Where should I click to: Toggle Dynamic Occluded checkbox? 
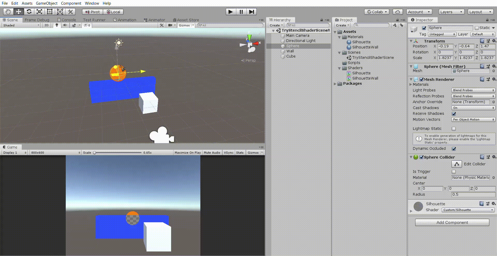(x=454, y=149)
